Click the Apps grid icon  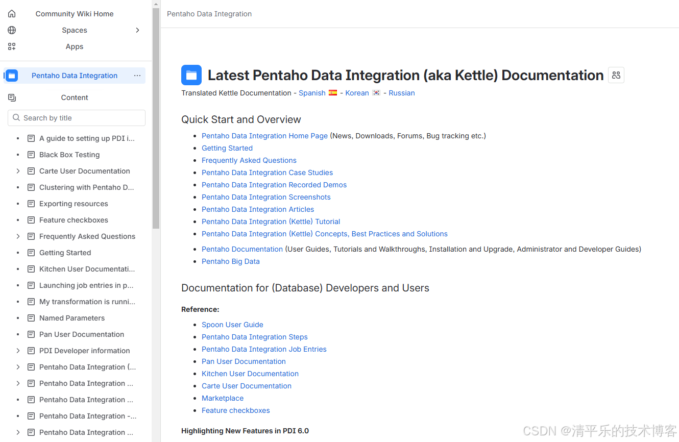[12, 46]
